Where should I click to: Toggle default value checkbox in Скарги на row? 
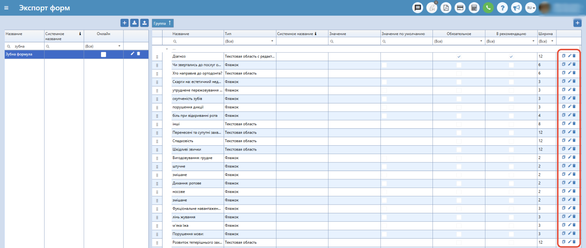[384, 82]
